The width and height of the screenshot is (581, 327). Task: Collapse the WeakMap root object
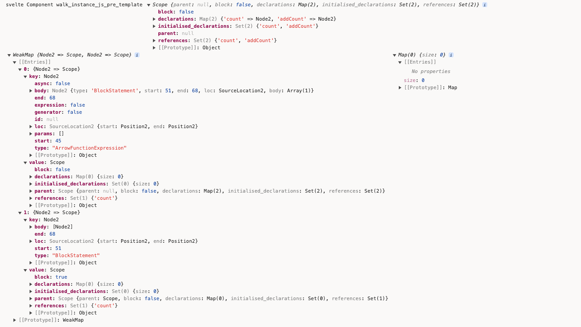click(9, 55)
